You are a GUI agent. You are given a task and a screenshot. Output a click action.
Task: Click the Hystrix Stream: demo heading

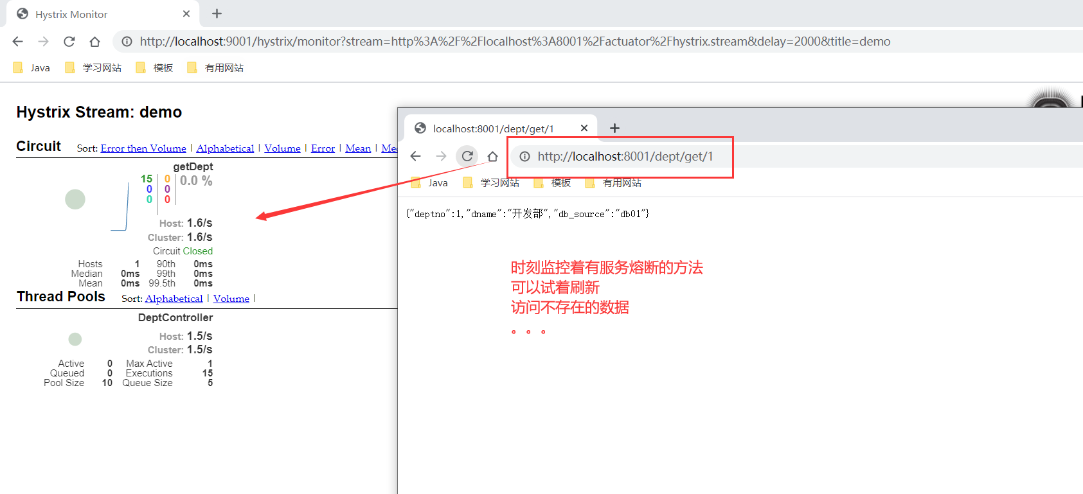tap(99, 112)
